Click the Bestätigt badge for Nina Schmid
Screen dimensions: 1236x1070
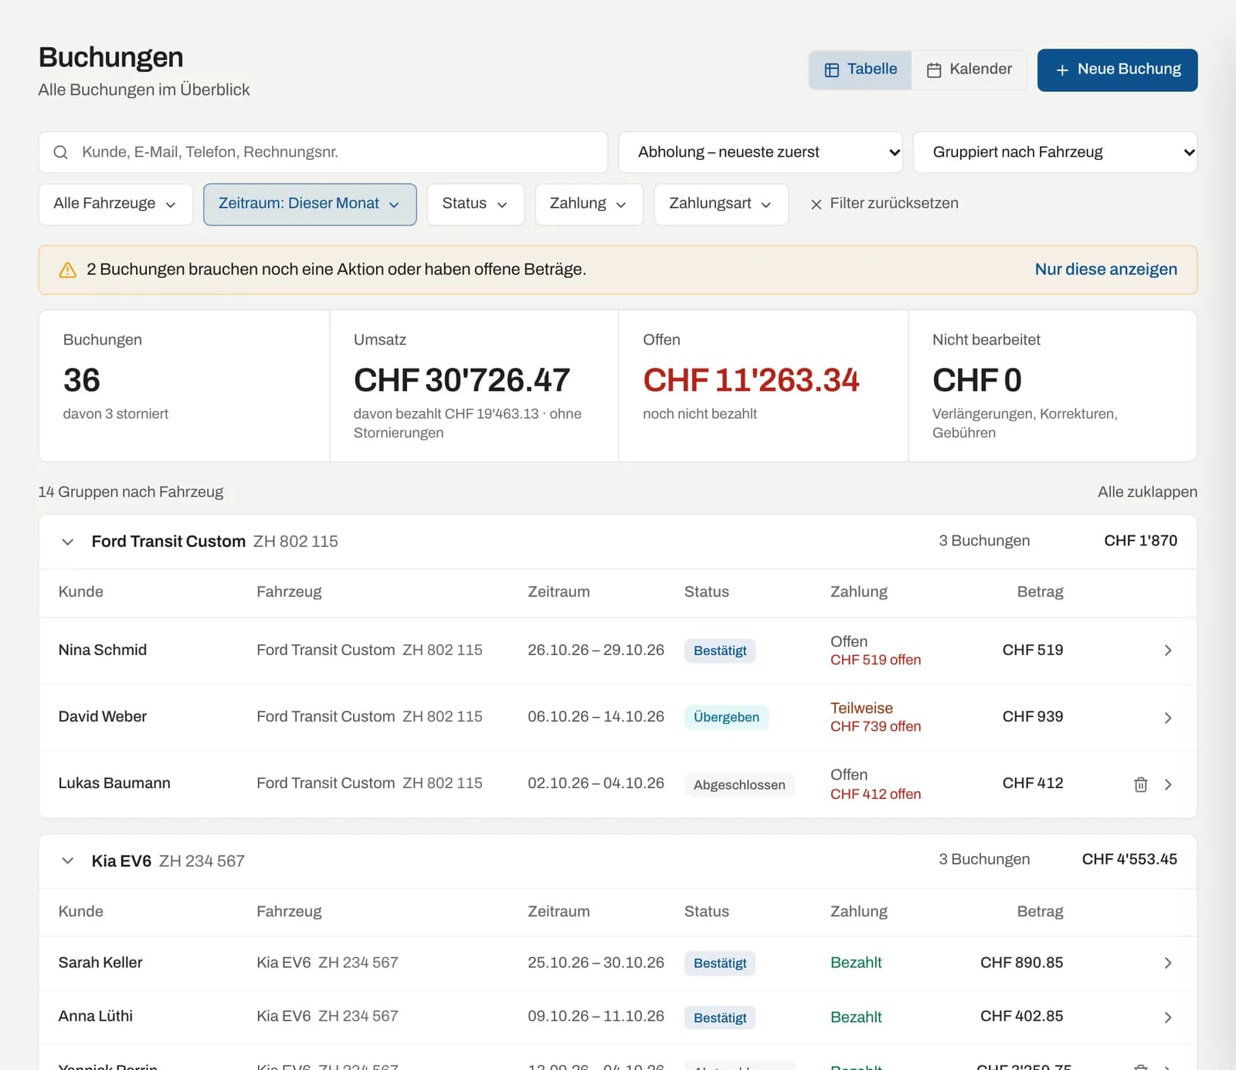click(x=720, y=650)
